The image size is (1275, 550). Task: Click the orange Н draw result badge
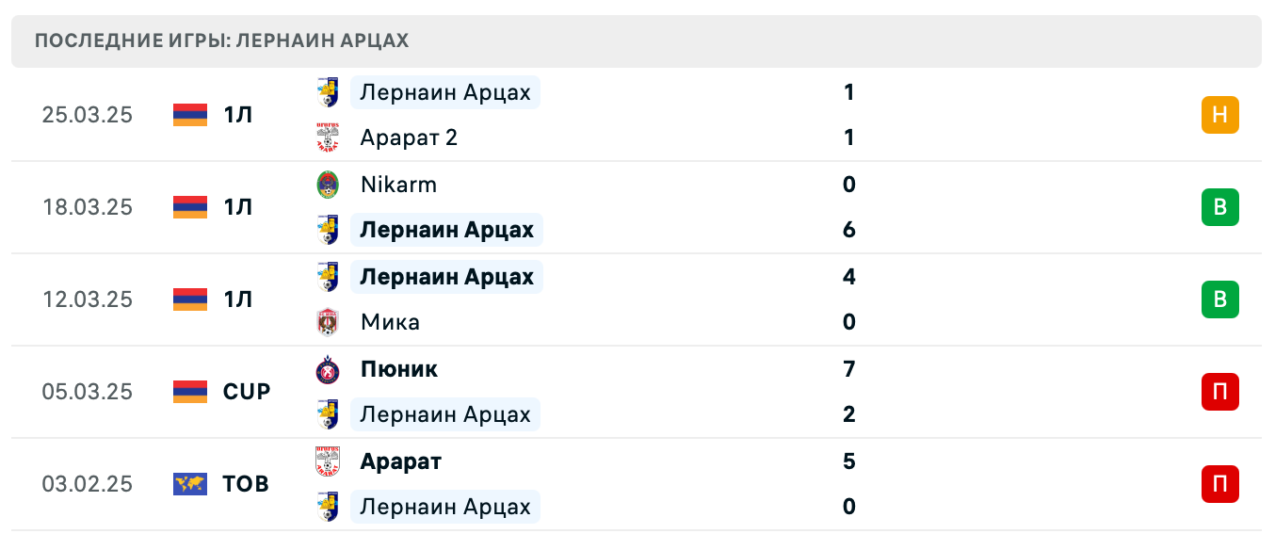tap(1219, 115)
